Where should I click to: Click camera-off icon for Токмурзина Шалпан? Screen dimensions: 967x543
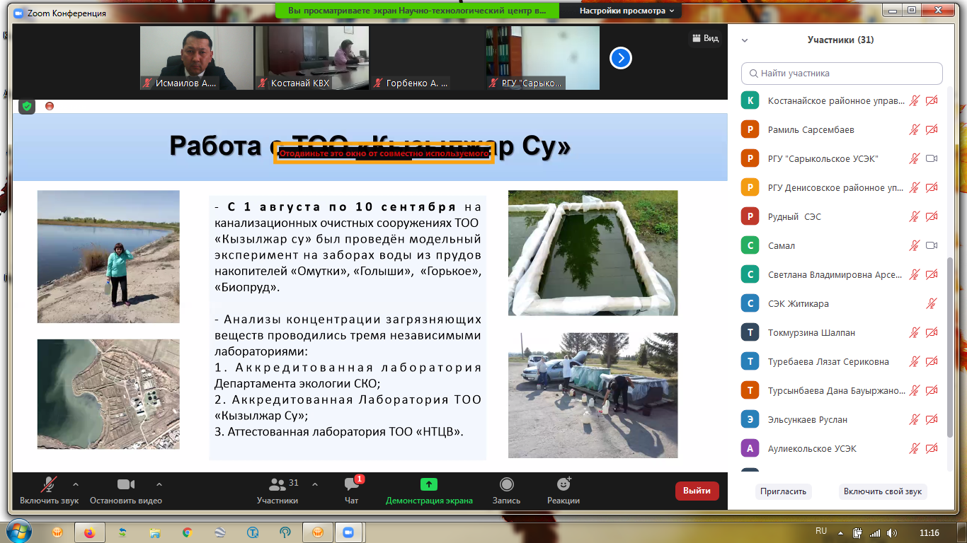pos(932,332)
